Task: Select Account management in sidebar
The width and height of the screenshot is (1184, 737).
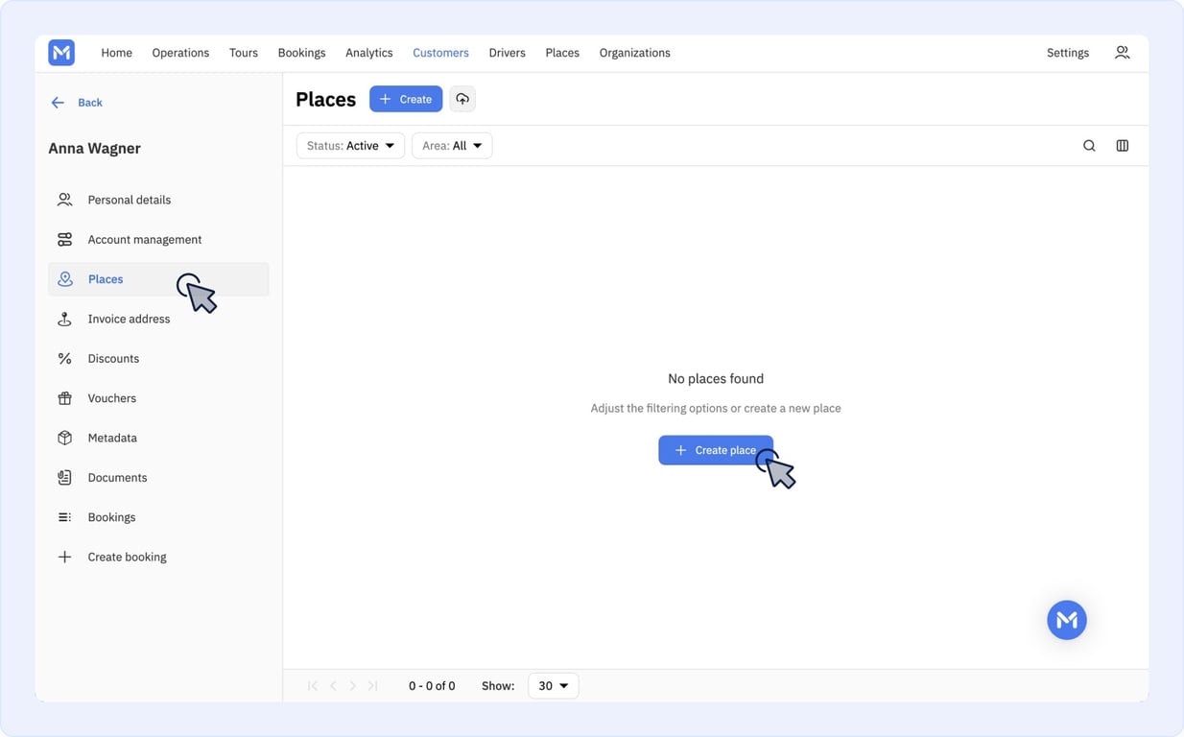Action: pyautogui.click(x=158, y=240)
